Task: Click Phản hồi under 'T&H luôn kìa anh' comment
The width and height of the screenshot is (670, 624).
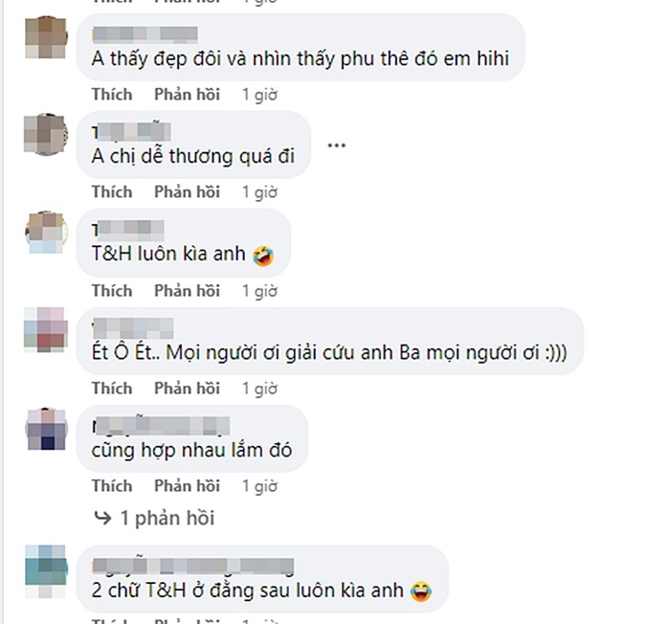Action: 187,291
